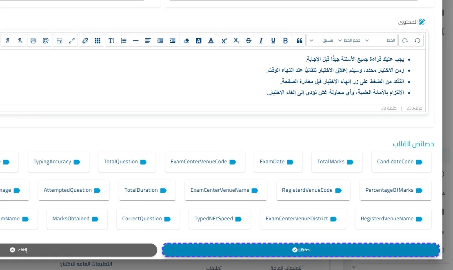Click the outdent icon

tap(173, 41)
